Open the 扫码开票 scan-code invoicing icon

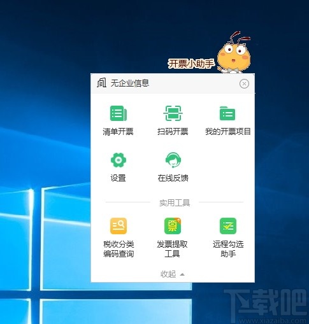pos(173,113)
